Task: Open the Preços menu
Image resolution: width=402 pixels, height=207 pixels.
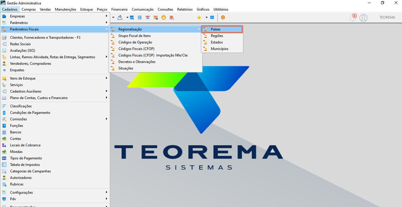Action: coord(102,10)
